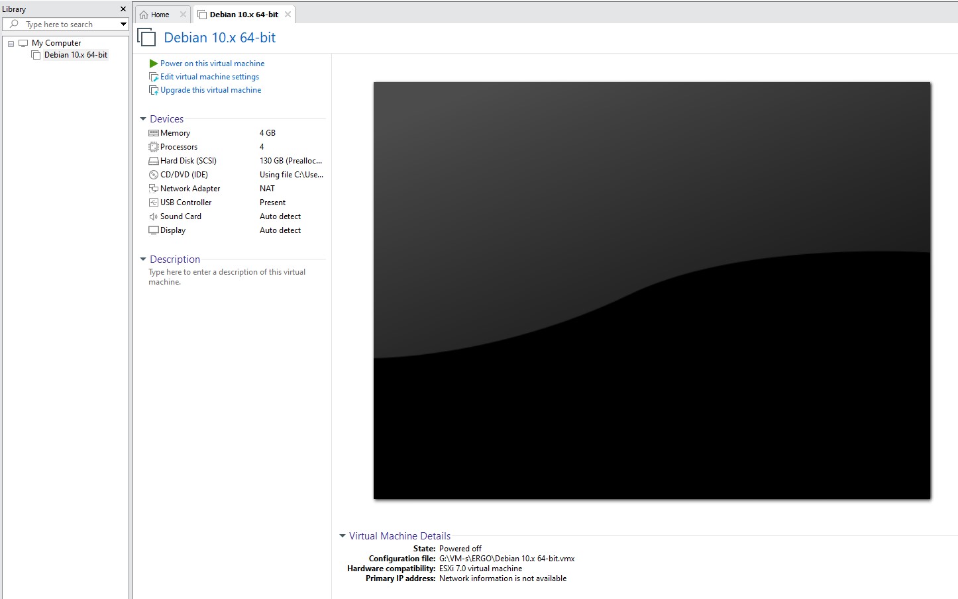This screenshot has width=958, height=599.
Task: Click Sound Card Auto detect value
Action: (x=280, y=216)
